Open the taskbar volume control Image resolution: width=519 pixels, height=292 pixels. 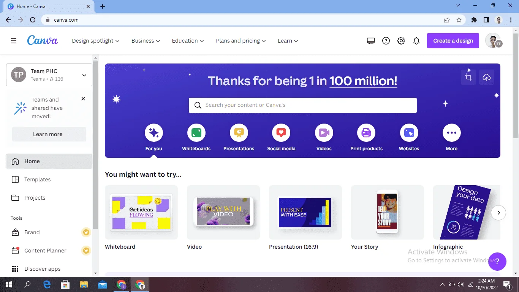click(x=461, y=284)
